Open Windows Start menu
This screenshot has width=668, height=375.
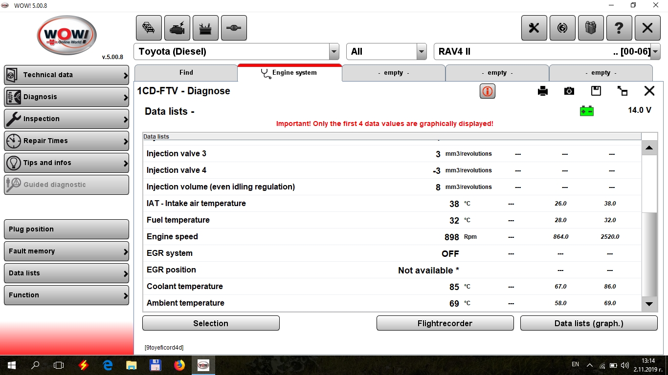(x=11, y=365)
